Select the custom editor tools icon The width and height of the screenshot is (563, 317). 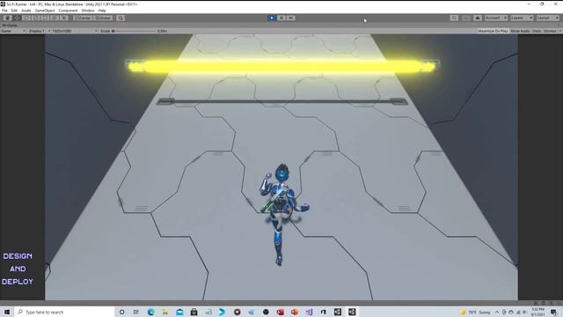pyautogui.click(x=63, y=18)
